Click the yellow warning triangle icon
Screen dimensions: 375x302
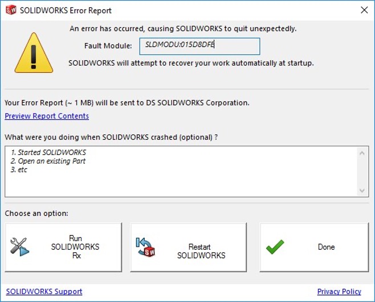point(34,53)
